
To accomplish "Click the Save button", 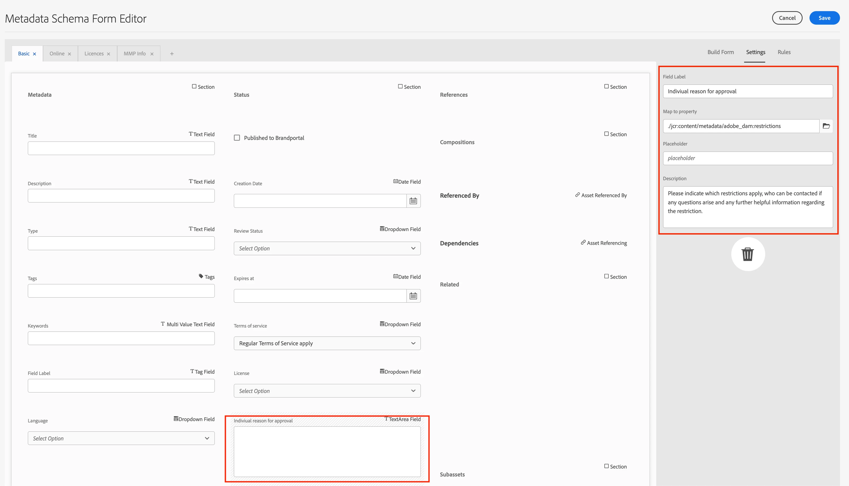I will 824,18.
